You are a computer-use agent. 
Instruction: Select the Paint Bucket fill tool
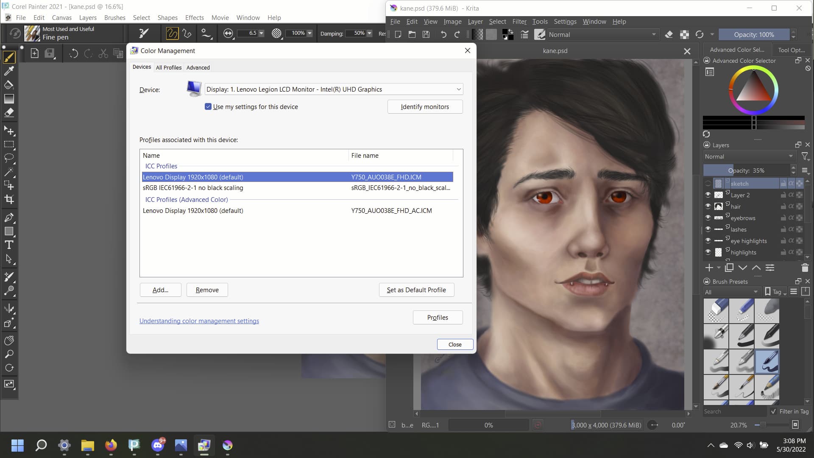9,85
